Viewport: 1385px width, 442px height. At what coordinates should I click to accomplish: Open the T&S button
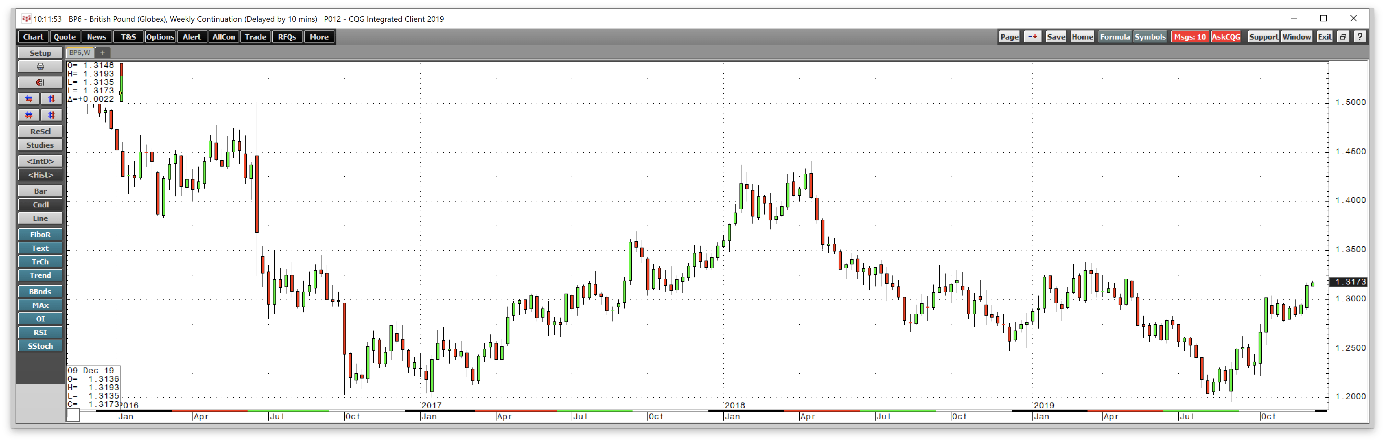point(129,37)
